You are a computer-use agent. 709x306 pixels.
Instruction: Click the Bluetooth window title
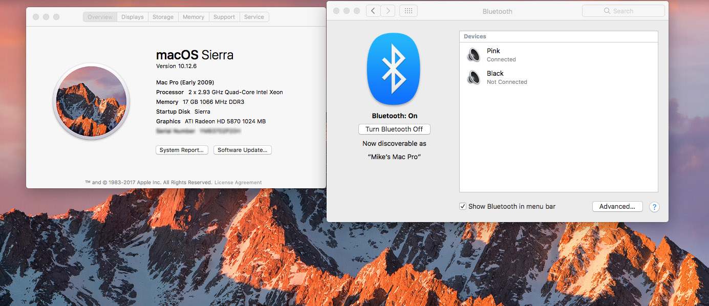pyautogui.click(x=497, y=11)
